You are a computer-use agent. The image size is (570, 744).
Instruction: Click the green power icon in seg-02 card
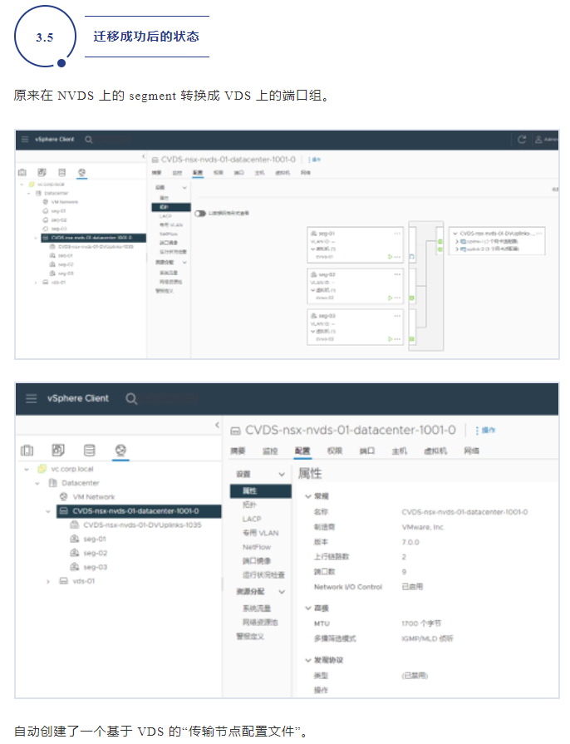[x=391, y=298]
